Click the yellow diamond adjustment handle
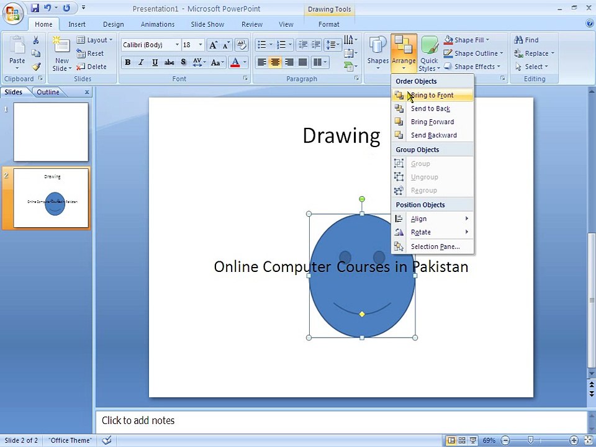 coord(362,314)
